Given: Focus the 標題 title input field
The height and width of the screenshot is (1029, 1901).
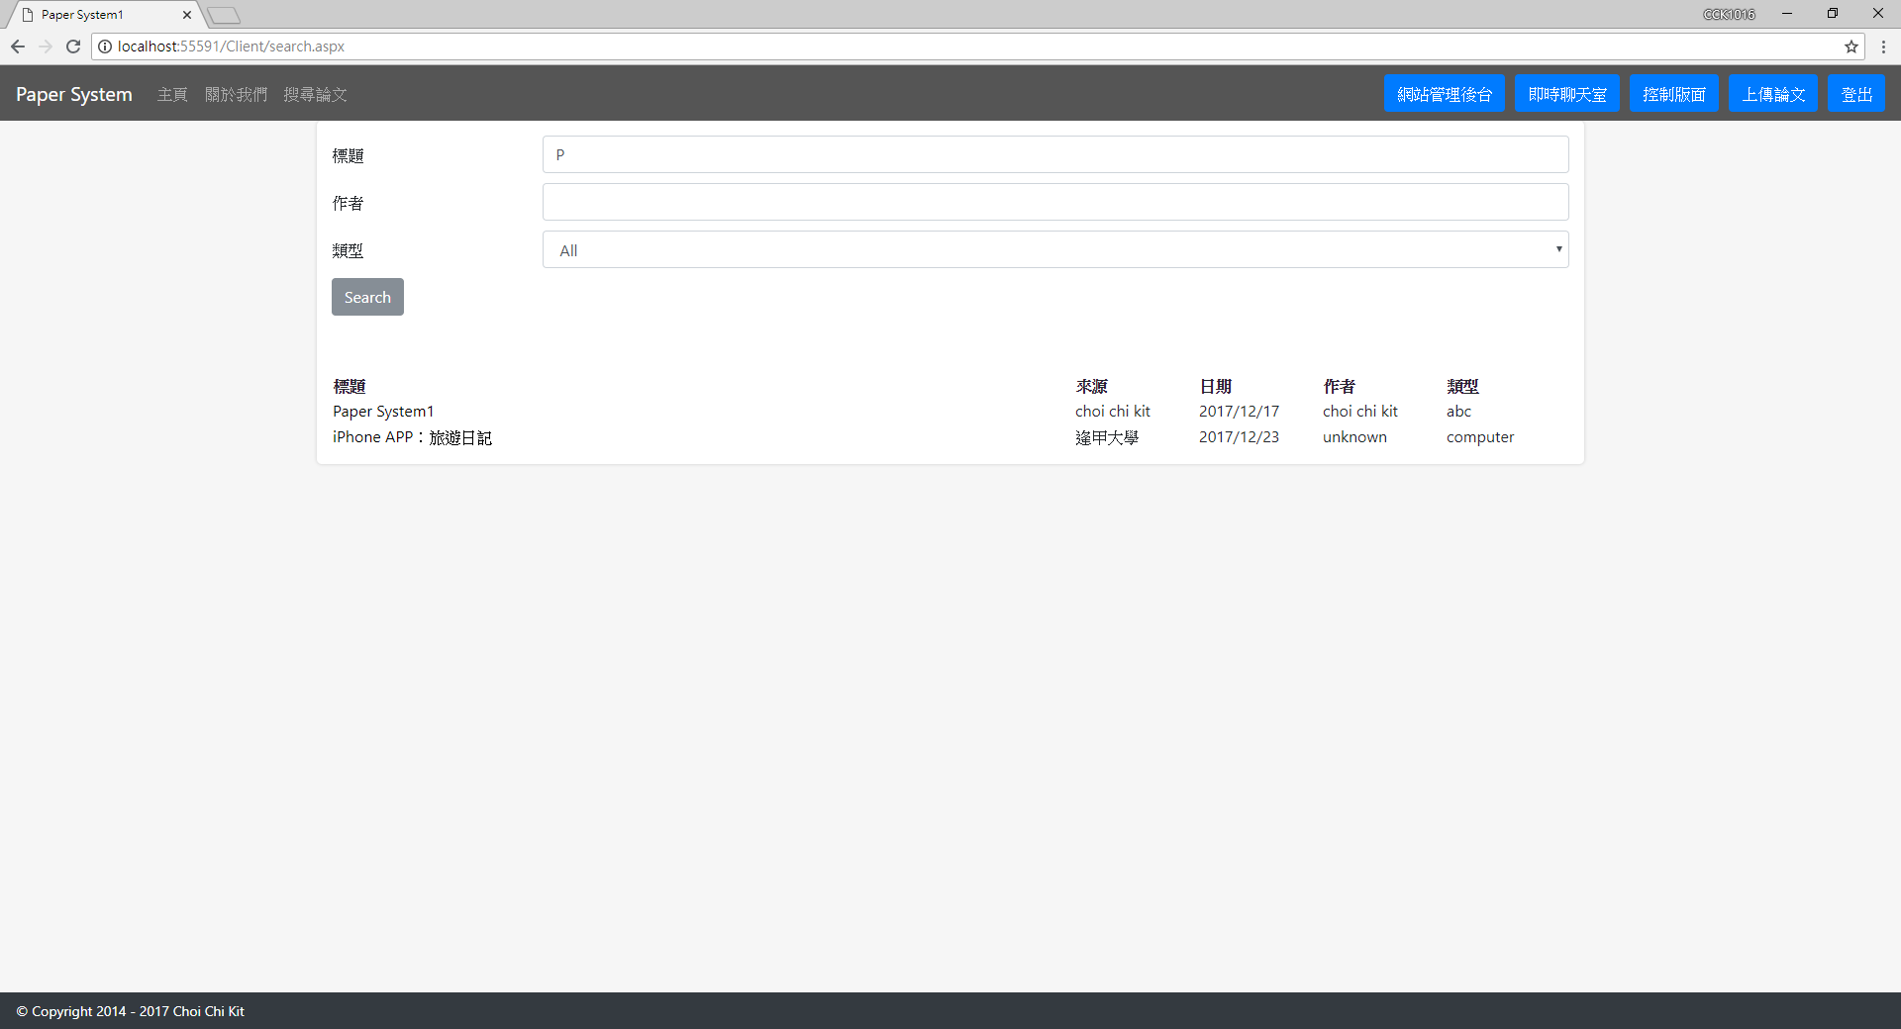Looking at the screenshot, I should coord(1054,155).
